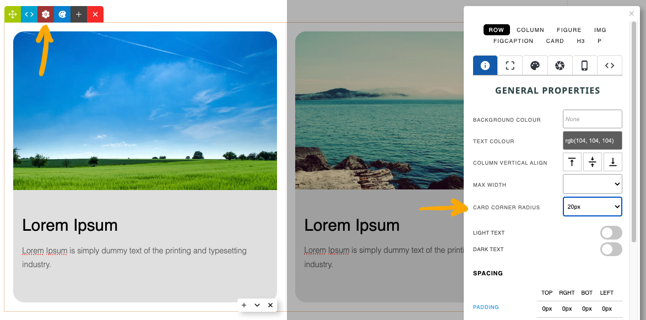
Task: Click the Padding link
Action: coord(486,307)
